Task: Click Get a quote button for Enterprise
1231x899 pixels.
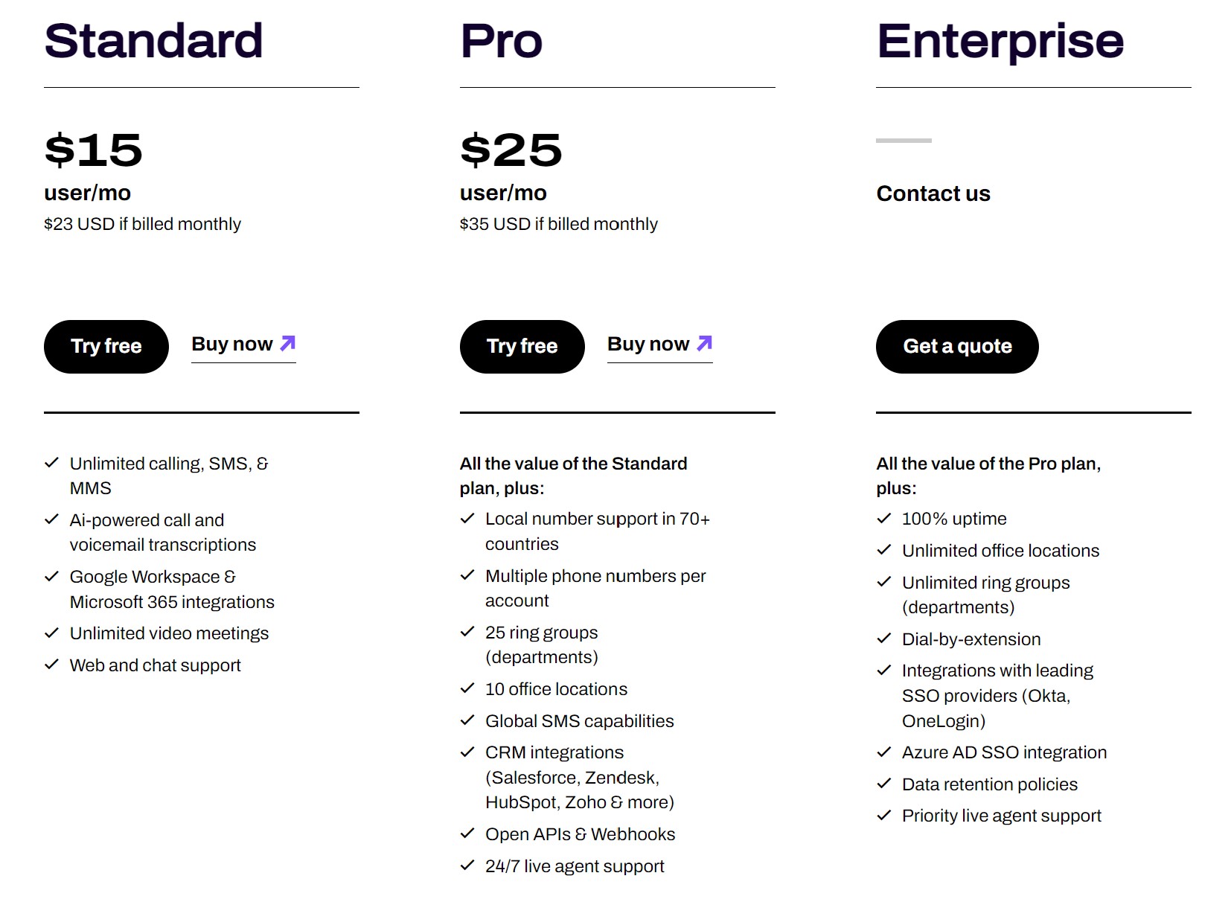Action: click(957, 347)
